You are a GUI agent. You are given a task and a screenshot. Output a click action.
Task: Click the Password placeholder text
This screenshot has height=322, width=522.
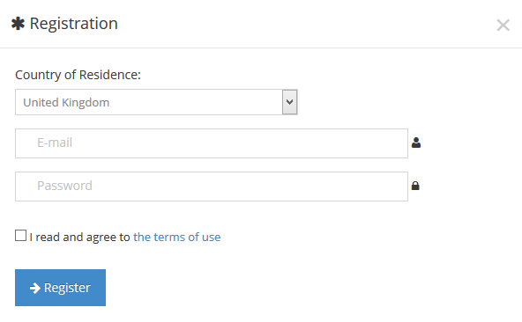coord(64,186)
